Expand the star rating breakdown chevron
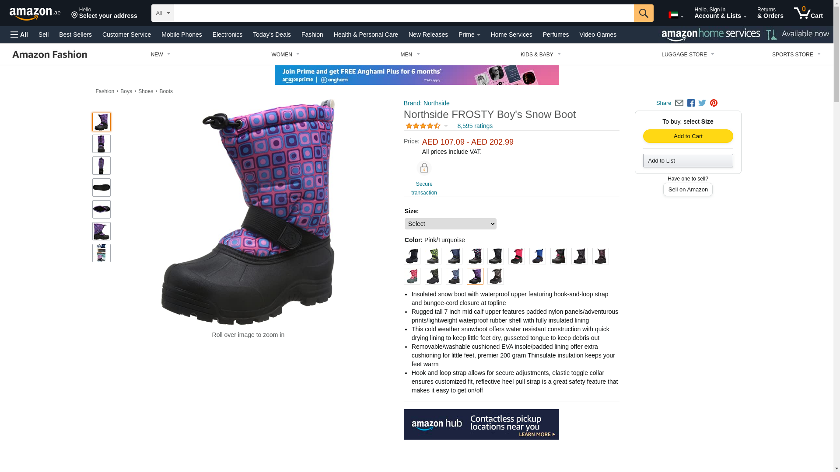 pos(446,126)
